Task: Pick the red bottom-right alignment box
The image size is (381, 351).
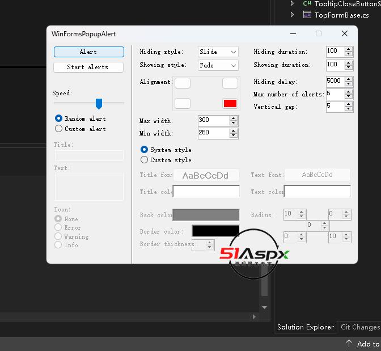Action: tap(230, 103)
